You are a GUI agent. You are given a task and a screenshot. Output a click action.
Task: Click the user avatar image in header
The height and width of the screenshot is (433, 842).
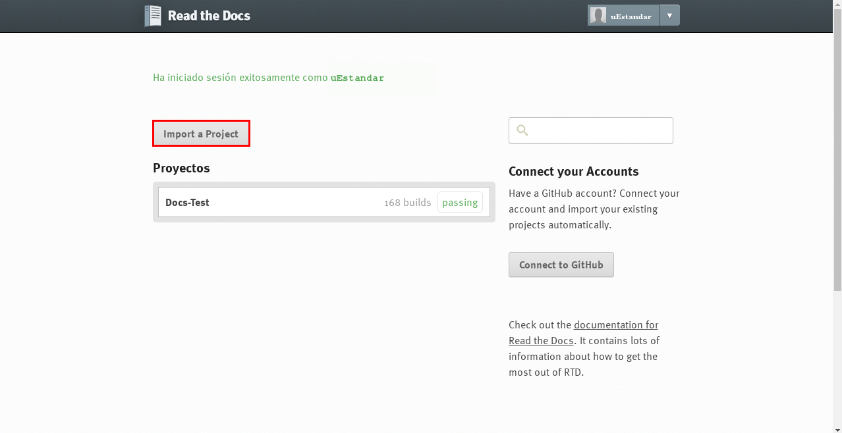click(598, 16)
